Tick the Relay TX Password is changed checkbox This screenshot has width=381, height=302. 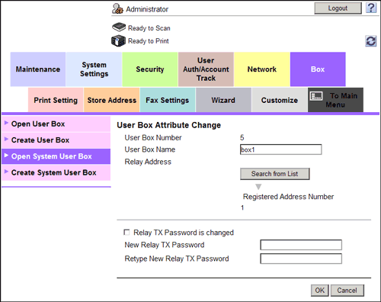(126, 232)
